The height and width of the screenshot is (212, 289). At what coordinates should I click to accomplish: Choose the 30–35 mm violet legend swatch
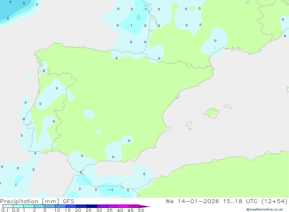click(102, 206)
